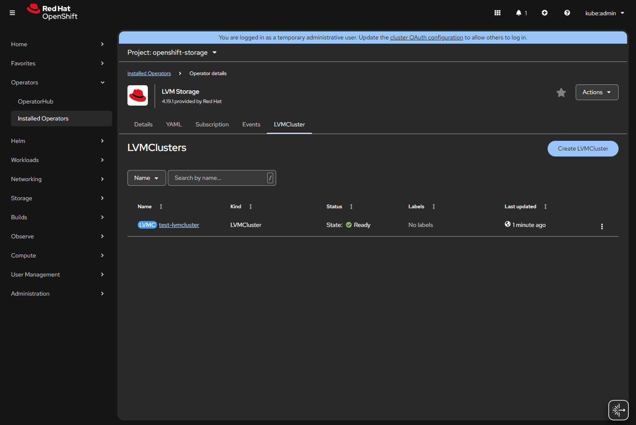Switch to the Subscription tab
The height and width of the screenshot is (425, 636).
[x=212, y=124]
